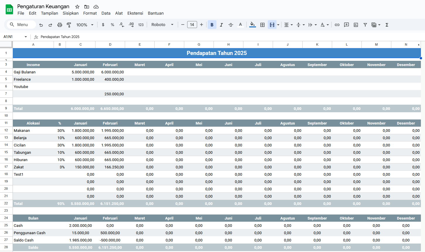
Task: Open the Borders tool
Action: pos(262,25)
